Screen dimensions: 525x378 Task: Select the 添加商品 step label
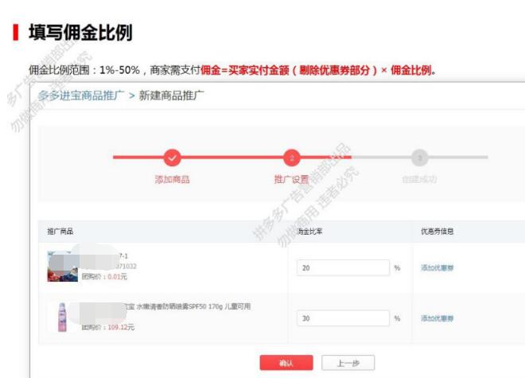click(x=172, y=179)
